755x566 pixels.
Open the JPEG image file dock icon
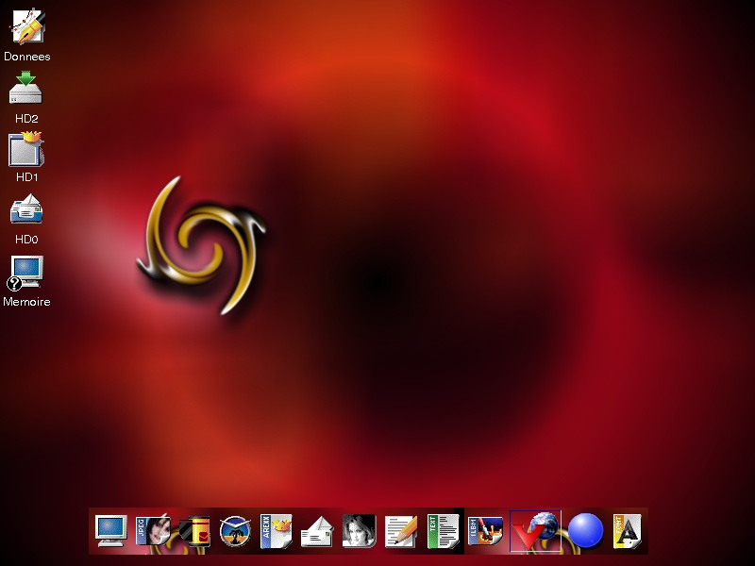pos(152,531)
